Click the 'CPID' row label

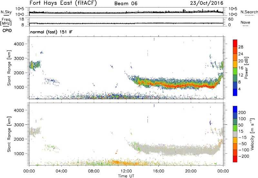pos(7,31)
